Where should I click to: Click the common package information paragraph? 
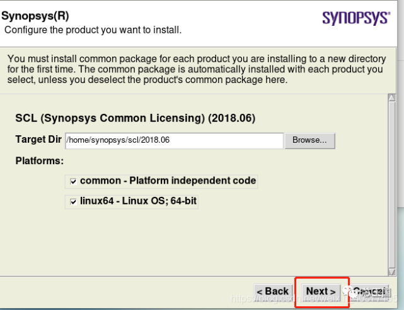(x=196, y=69)
